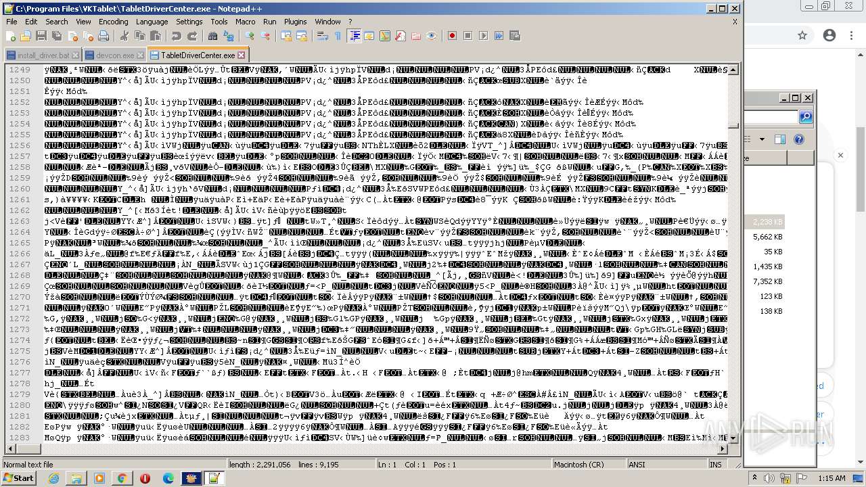The height and width of the screenshot is (487, 866).
Task: Toggle word wrap in the toolbar
Action: 323,36
